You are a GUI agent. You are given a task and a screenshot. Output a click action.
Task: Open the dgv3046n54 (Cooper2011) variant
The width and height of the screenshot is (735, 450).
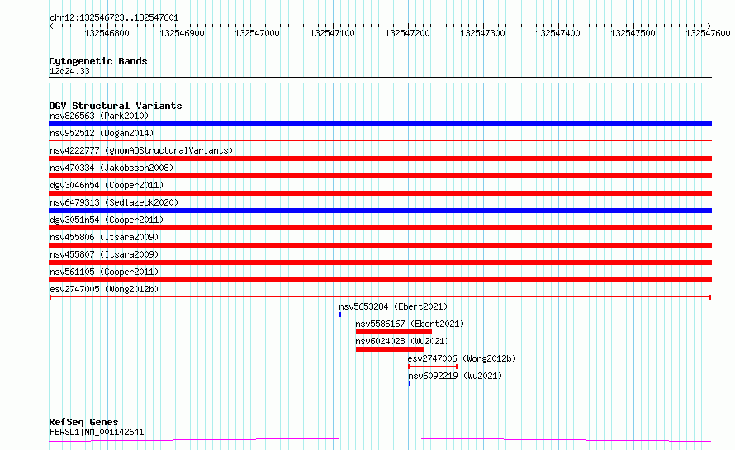coord(106,185)
